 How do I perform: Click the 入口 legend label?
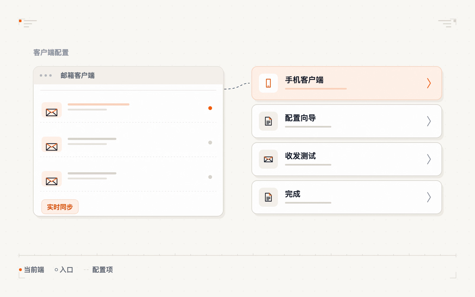tap(66, 270)
